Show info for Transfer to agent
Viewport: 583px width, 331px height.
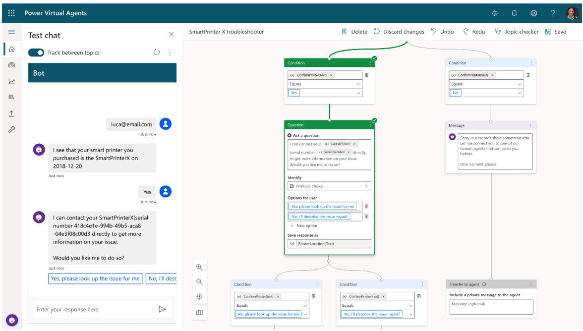(484, 284)
